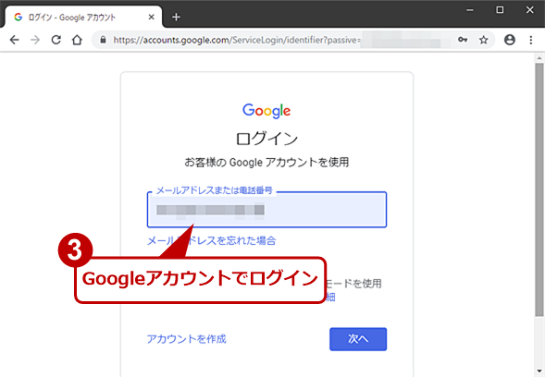Open a new tab with the plus button
The height and width of the screenshot is (377, 545).
(x=176, y=17)
